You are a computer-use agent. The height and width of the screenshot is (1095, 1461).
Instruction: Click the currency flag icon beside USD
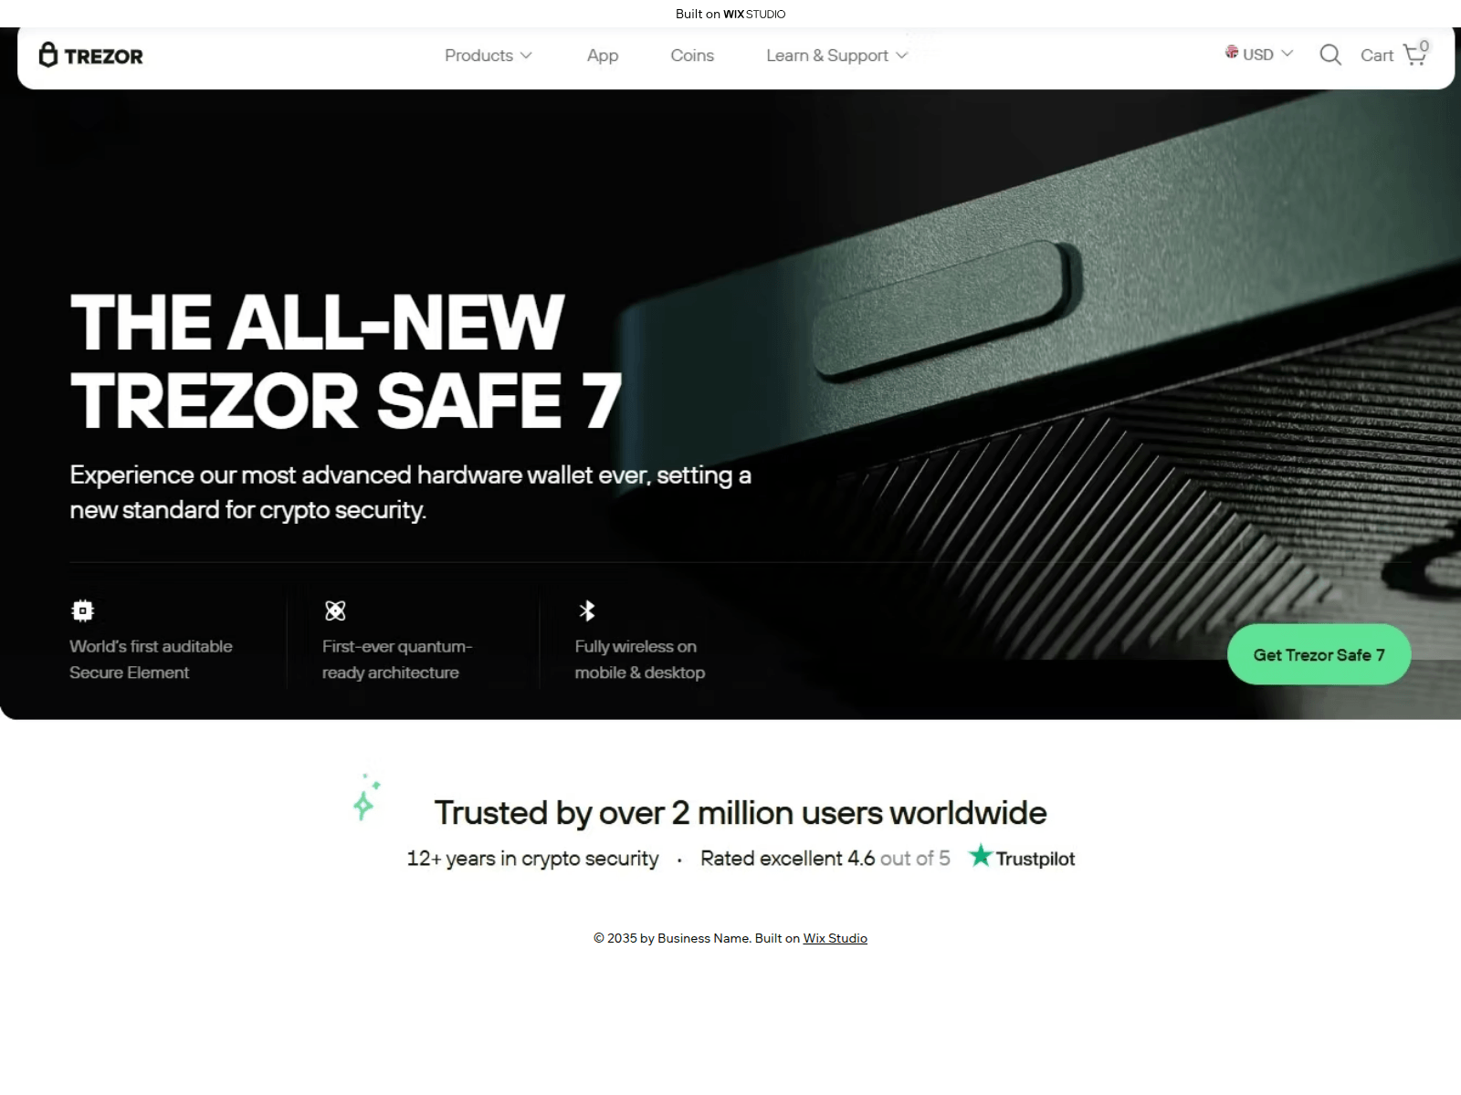point(1232,52)
